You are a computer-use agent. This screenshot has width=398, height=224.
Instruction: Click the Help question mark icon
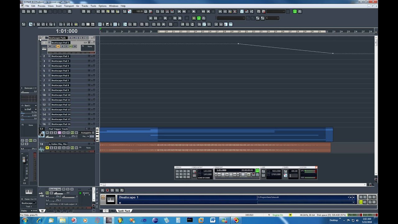(x=69, y=12)
